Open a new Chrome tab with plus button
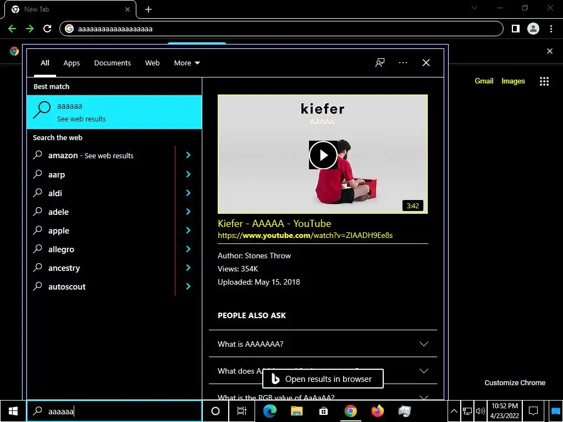 (x=148, y=9)
